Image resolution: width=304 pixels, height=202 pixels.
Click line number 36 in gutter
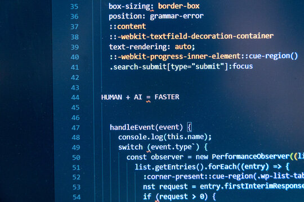[74, 16]
